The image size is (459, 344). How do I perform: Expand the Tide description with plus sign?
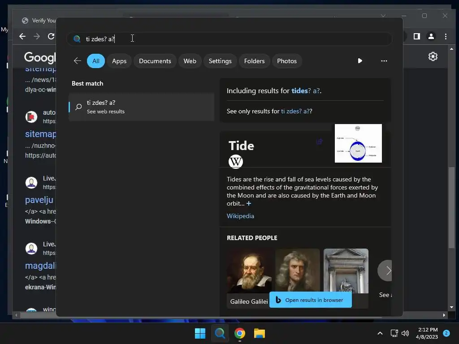click(x=249, y=203)
